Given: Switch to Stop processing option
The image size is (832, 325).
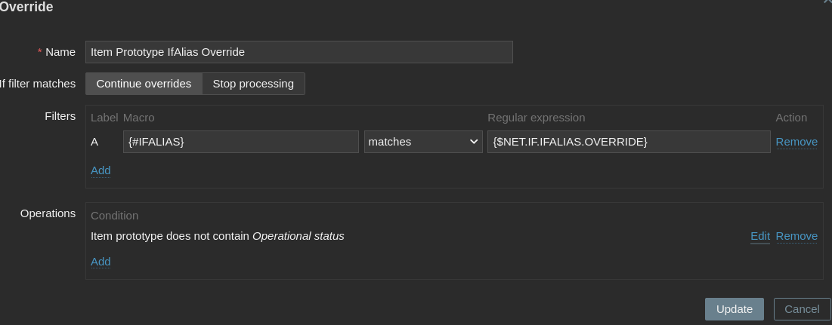Looking at the screenshot, I should [253, 84].
